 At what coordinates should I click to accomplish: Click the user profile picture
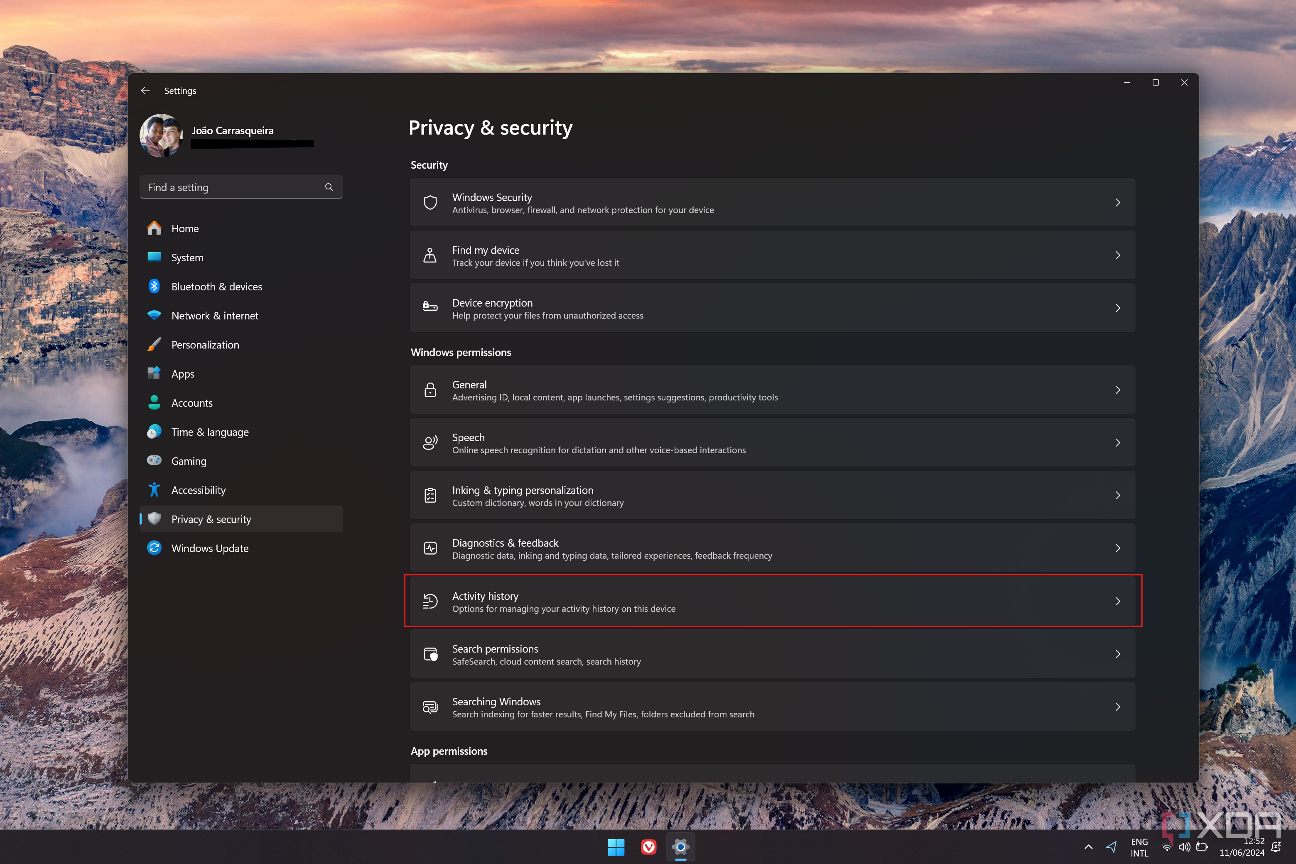point(162,135)
